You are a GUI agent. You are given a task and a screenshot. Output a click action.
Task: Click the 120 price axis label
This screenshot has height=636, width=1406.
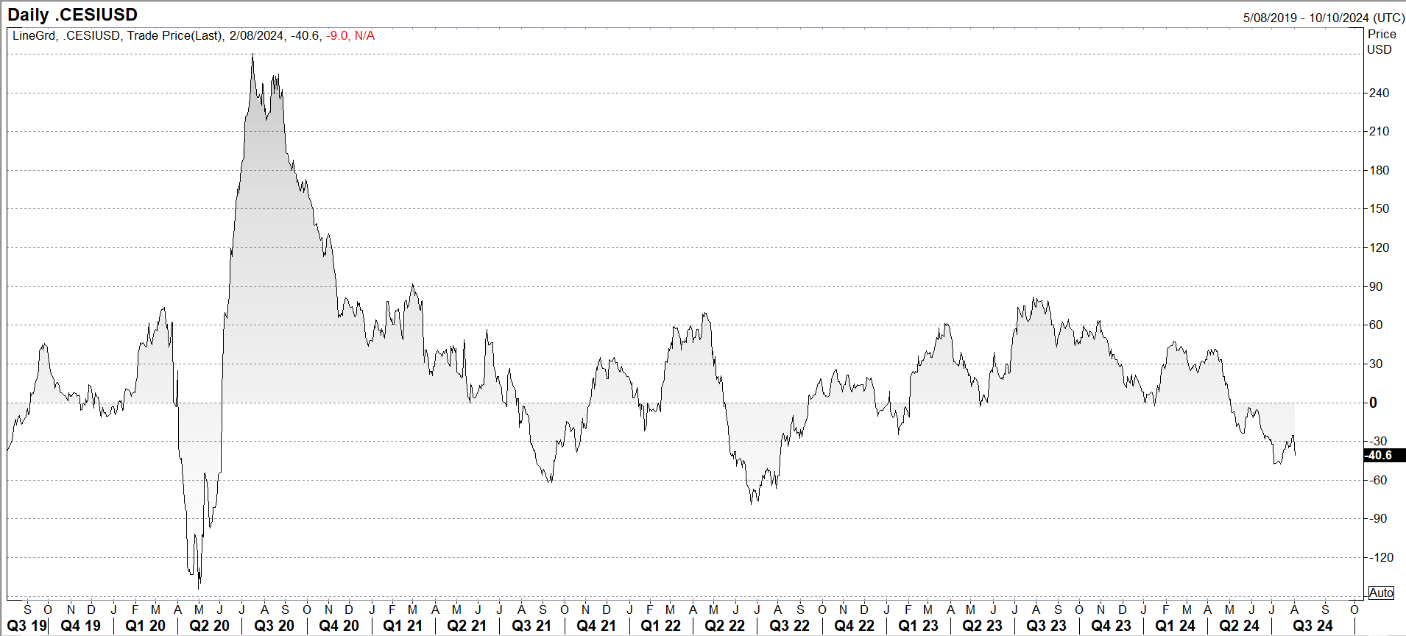(x=1379, y=247)
